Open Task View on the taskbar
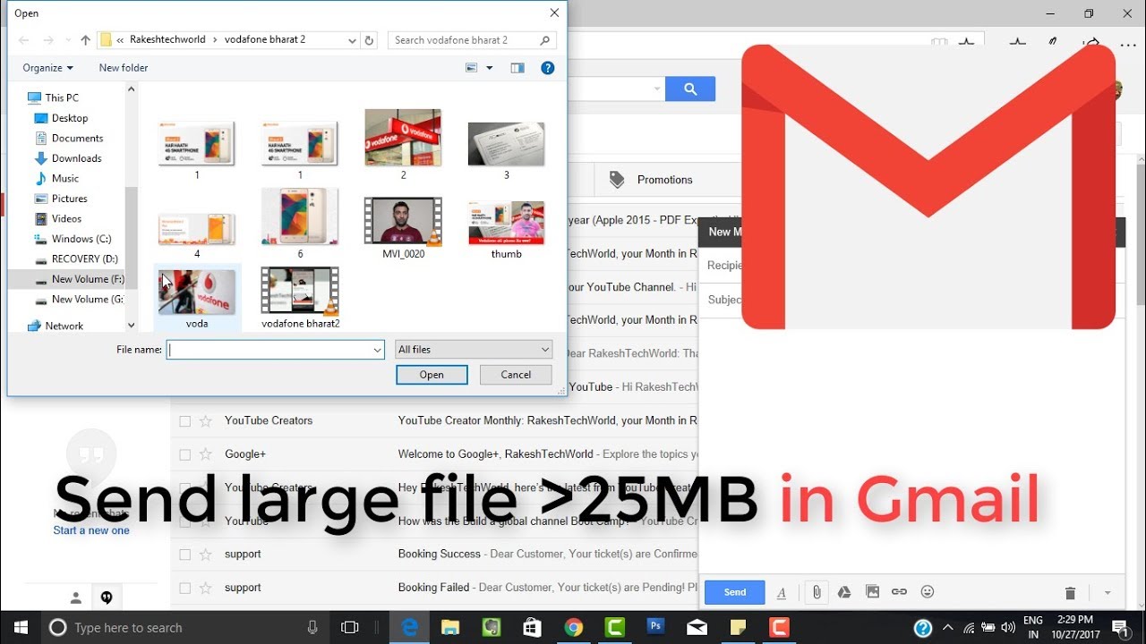The width and height of the screenshot is (1146, 644). click(x=350, y=628)
